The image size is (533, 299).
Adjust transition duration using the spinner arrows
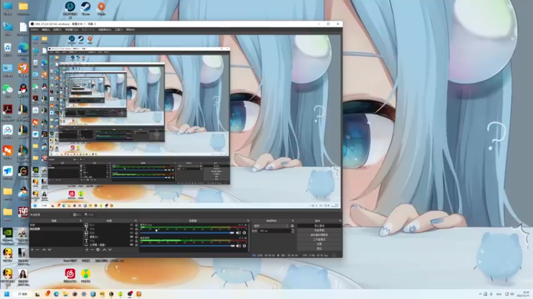[293, 231]
